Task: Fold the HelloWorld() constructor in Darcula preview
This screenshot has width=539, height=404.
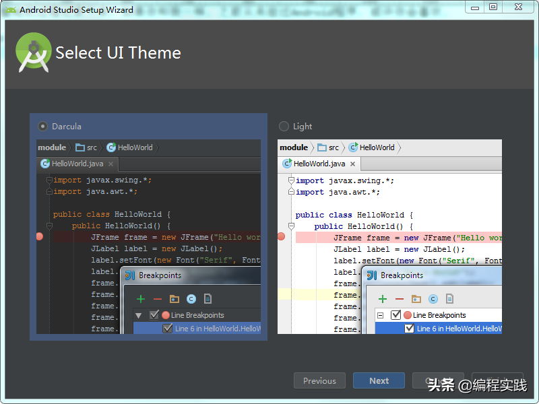Action: (x=49, y=226)
